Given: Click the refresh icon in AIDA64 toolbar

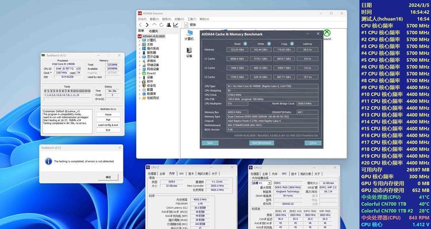Looking at the screenshot, I should pos(161,25).
